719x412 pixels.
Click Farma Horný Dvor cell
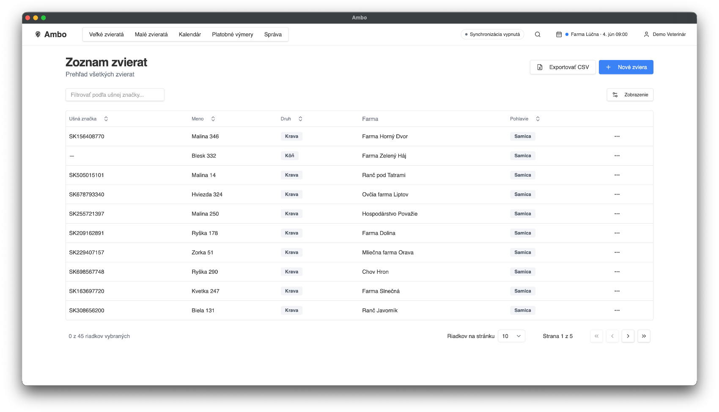385,136
